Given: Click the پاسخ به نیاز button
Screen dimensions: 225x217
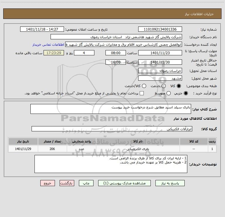Looking at the screenshot, I should (170, 183).
